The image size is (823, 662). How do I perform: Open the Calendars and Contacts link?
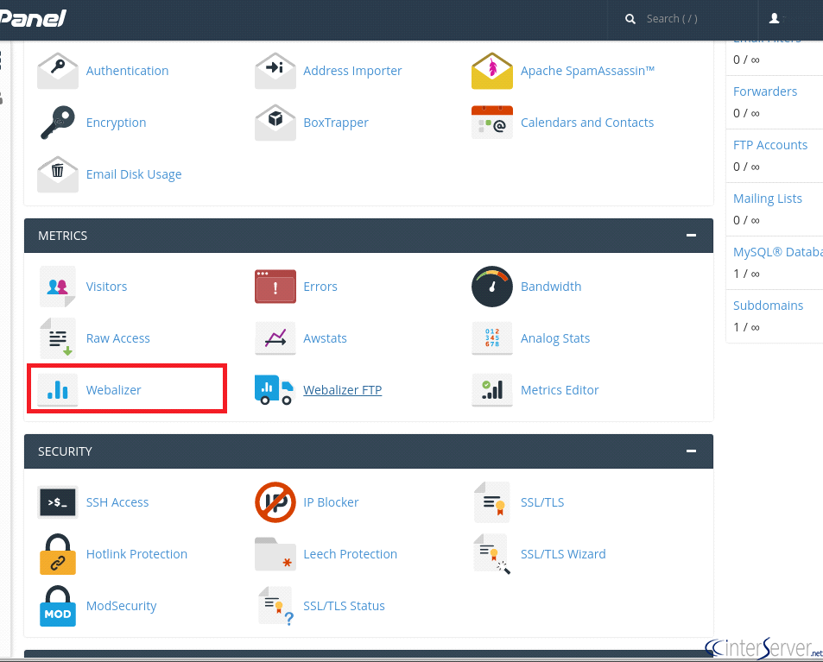click(586, 123)
